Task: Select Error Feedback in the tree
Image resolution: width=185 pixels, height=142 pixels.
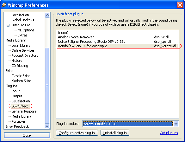Action: coord(17,126)
